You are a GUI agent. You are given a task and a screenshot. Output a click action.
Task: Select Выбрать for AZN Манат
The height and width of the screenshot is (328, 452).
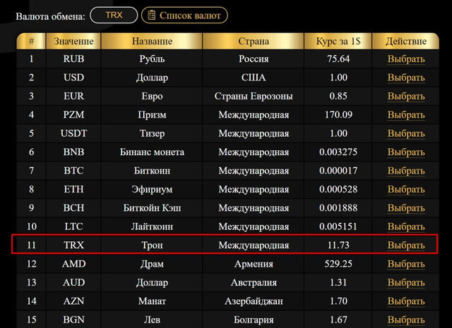(406, 301)
